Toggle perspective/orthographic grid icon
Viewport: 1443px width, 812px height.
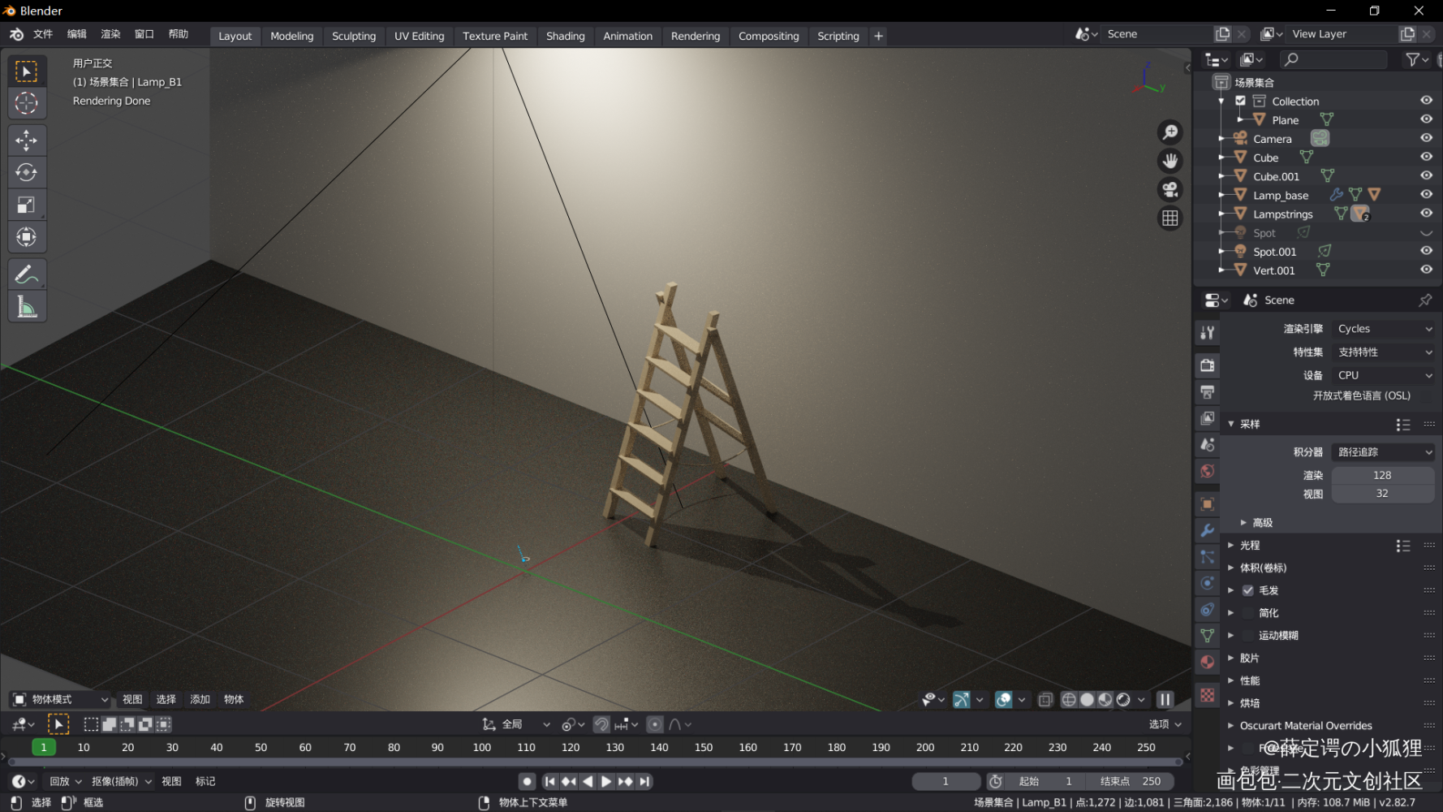[1169, 218]
